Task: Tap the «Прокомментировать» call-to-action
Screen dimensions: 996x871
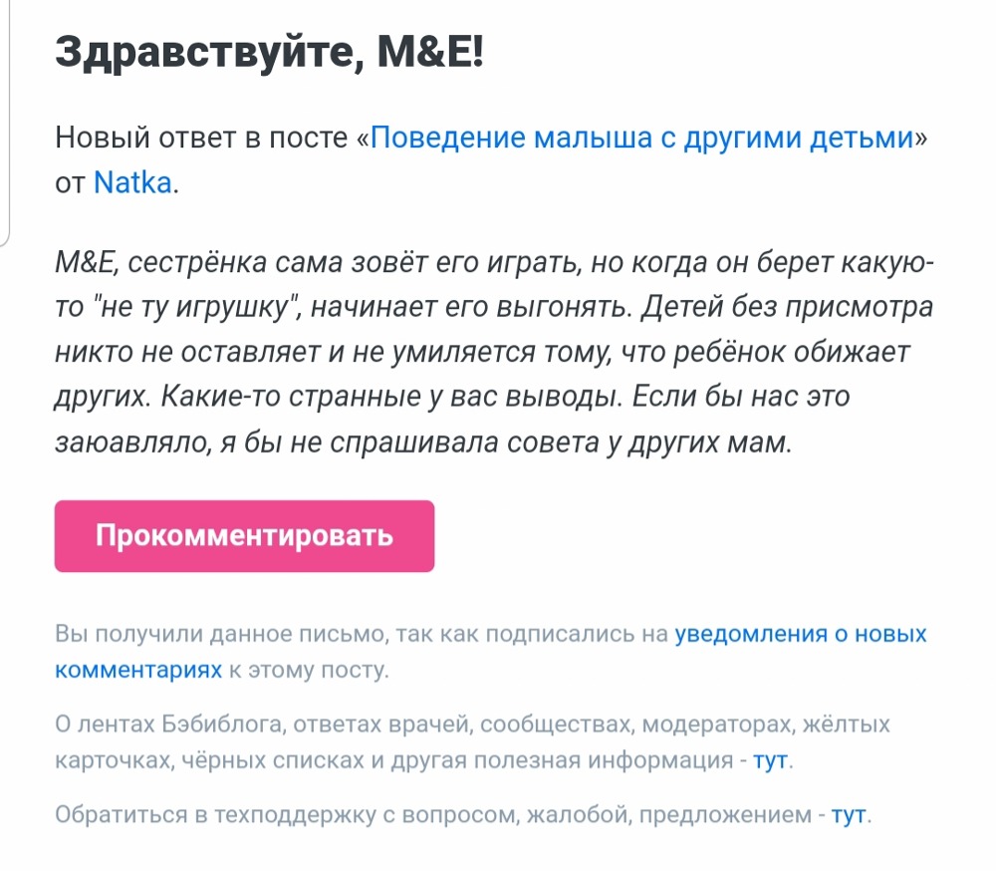Action: point(244,535)
